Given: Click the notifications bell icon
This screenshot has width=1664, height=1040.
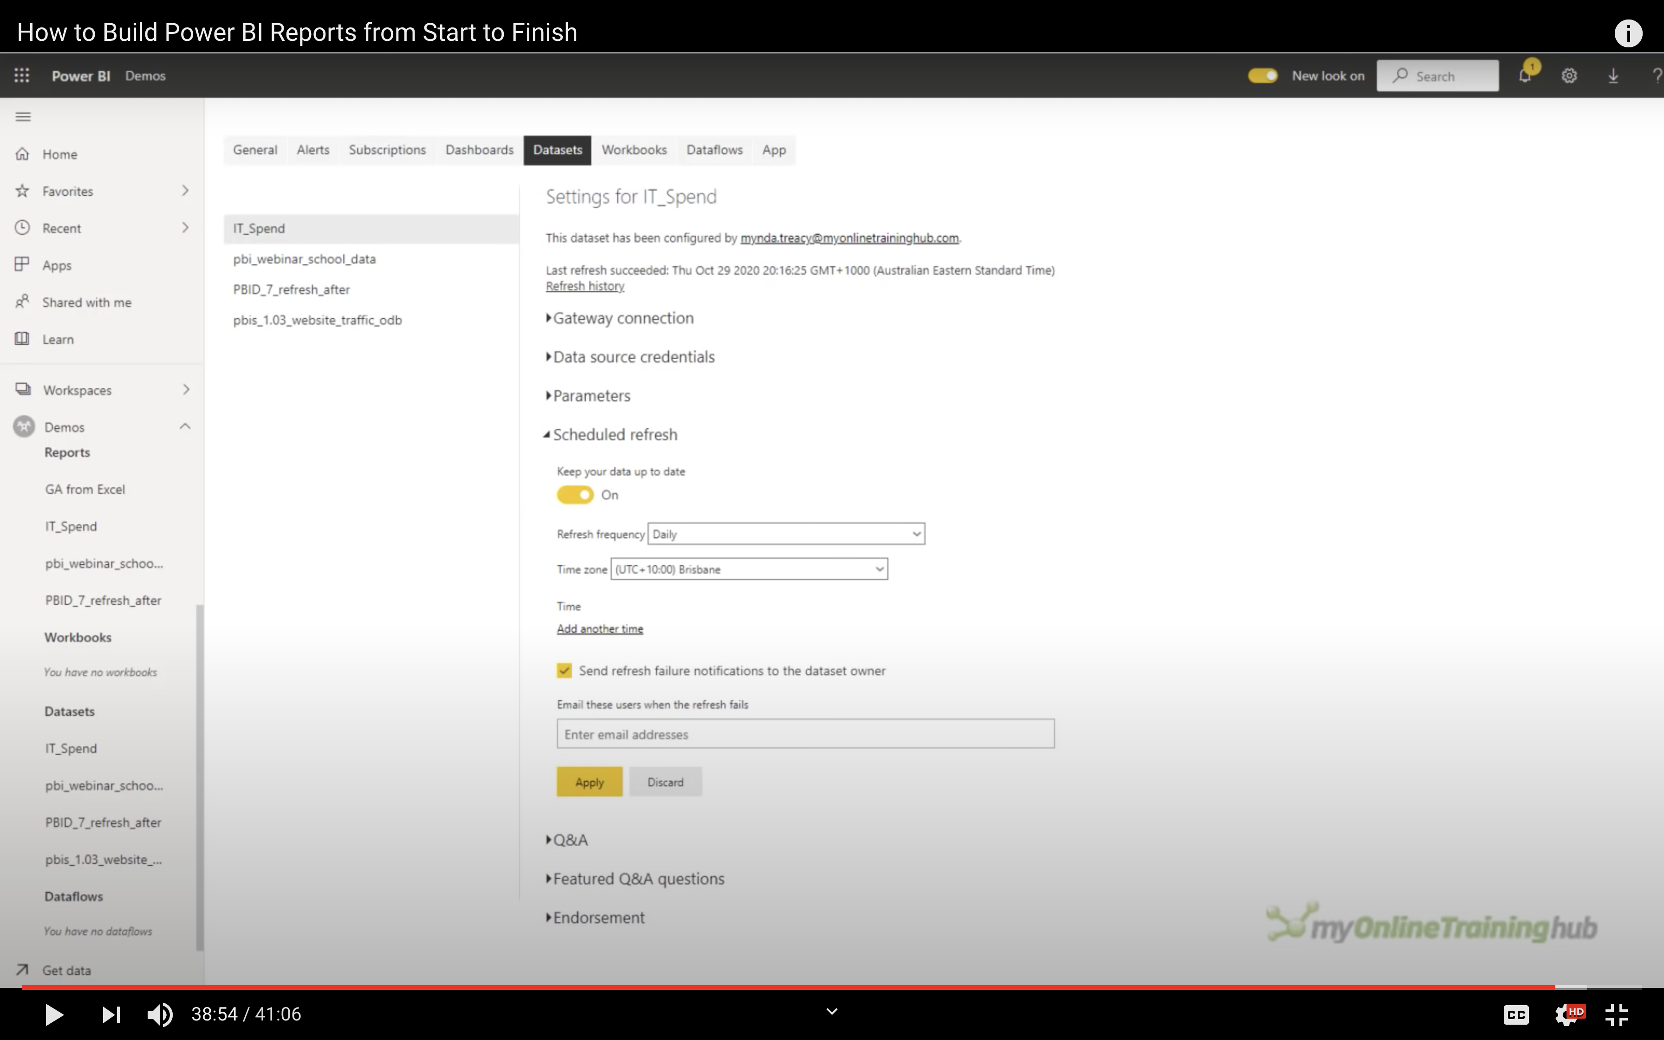Looking at the screenshot, I should click(x=1524, y=76).
